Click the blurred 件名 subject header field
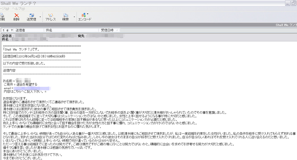 [x=30, y=39]
